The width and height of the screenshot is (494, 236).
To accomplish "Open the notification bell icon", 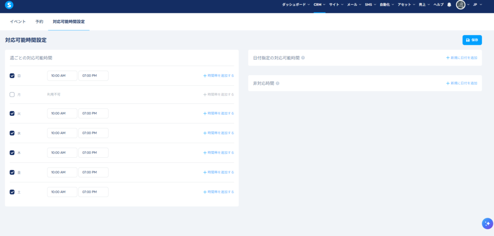I will 449,5.
